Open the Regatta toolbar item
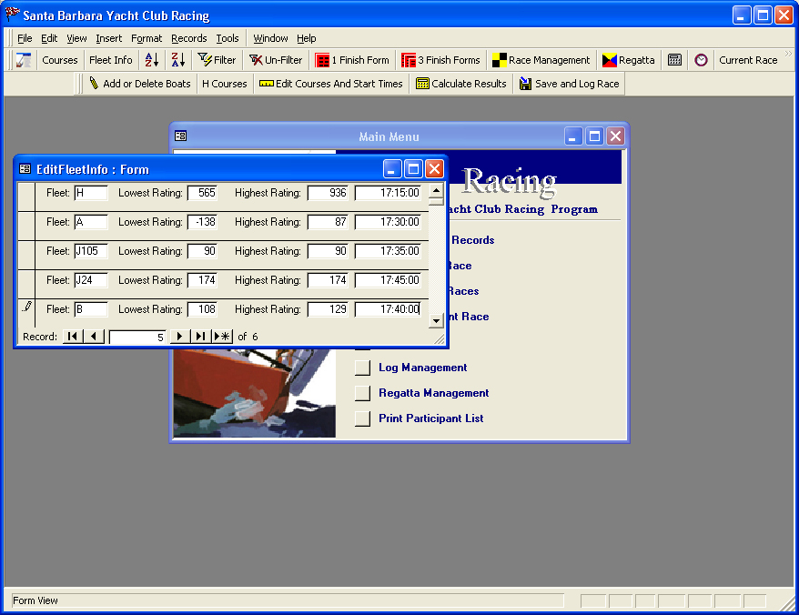Screen dimensions: 799x615 click(x=628, y=60)
